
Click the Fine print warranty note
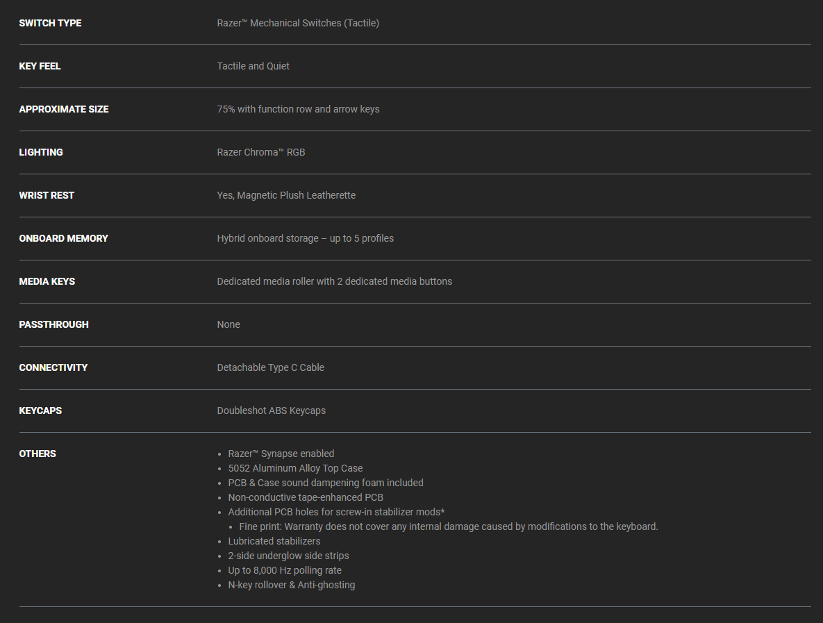tap(449, 526)
